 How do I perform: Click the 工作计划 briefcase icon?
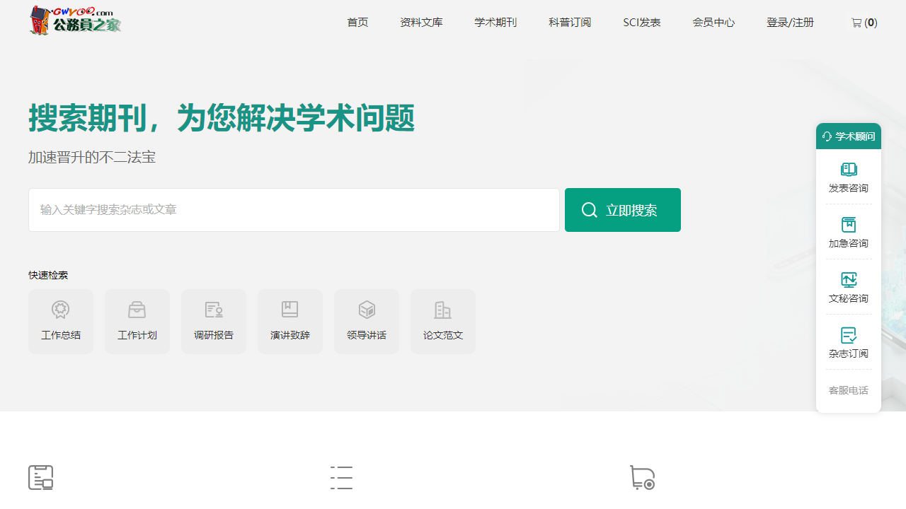coord(137,309)
